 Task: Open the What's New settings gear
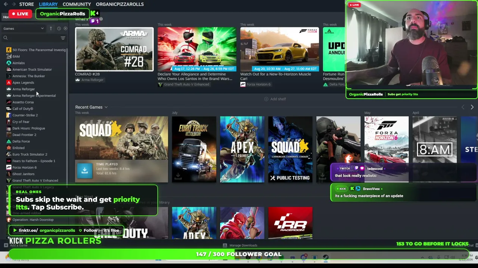point(101,19)
